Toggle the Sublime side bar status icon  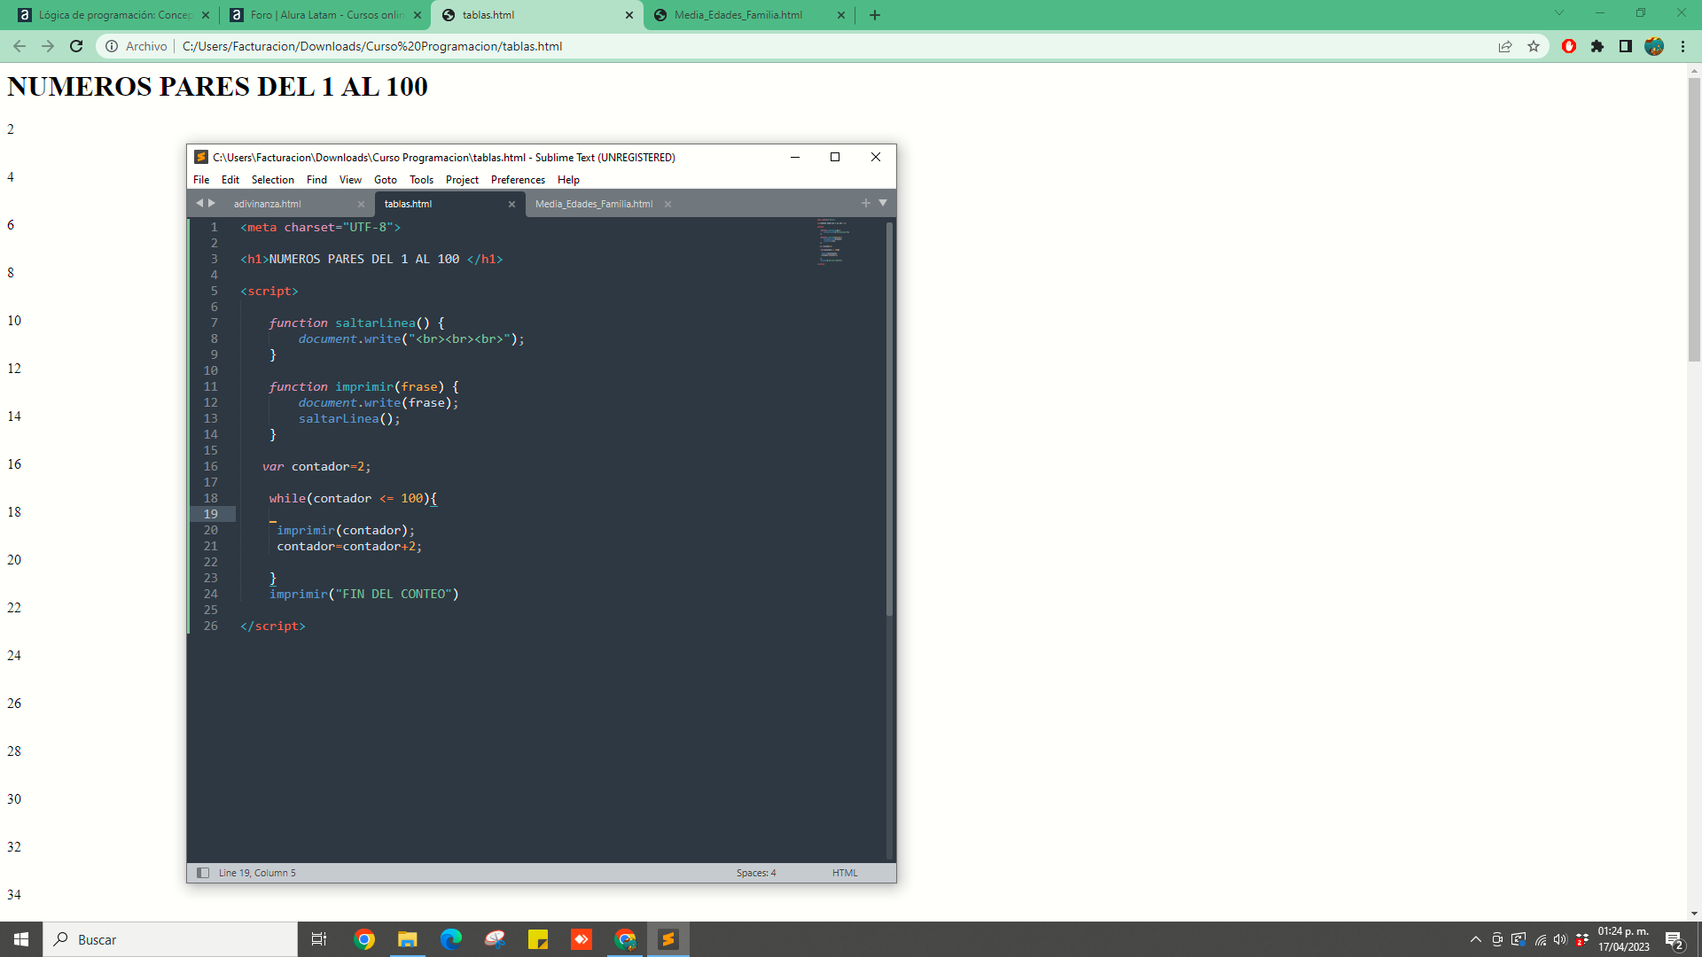203,873
